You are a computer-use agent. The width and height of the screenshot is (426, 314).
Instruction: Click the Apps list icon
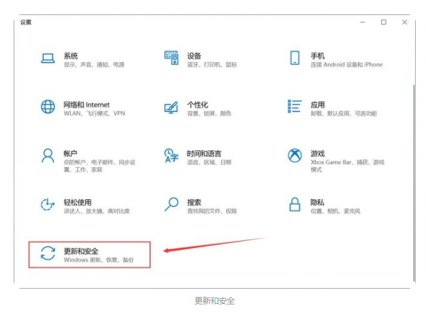tap(295, 108)
